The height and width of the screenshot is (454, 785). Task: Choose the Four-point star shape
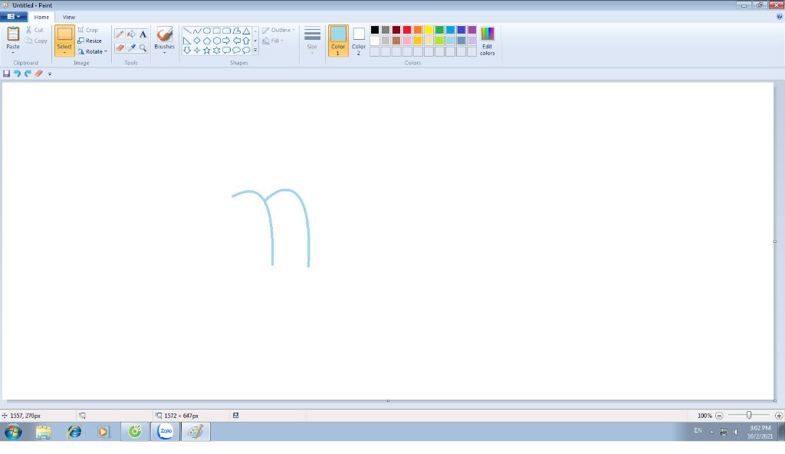click(197, 50)
